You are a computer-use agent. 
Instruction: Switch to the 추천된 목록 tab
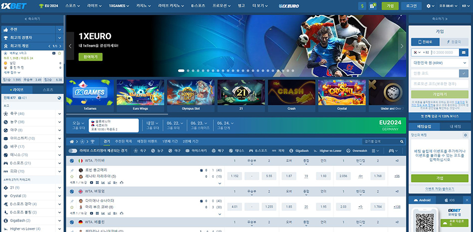pyautogui.click(x=124, y=142)
